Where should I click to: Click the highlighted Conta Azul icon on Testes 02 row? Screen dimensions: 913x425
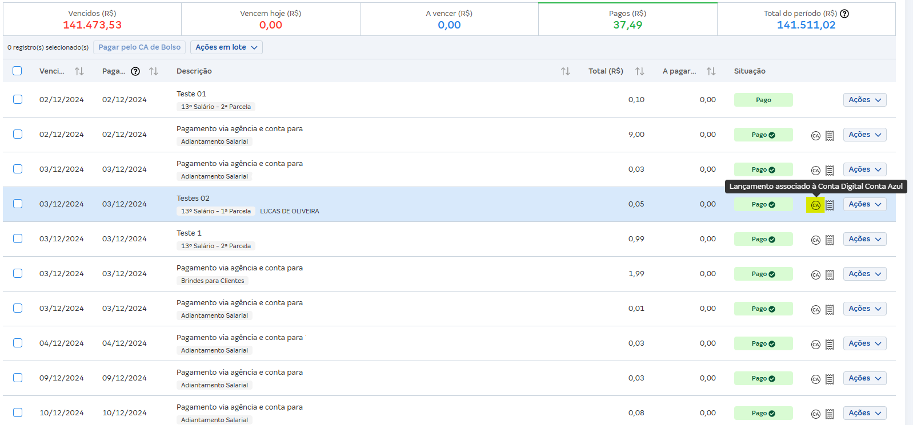tap(815, 205)
